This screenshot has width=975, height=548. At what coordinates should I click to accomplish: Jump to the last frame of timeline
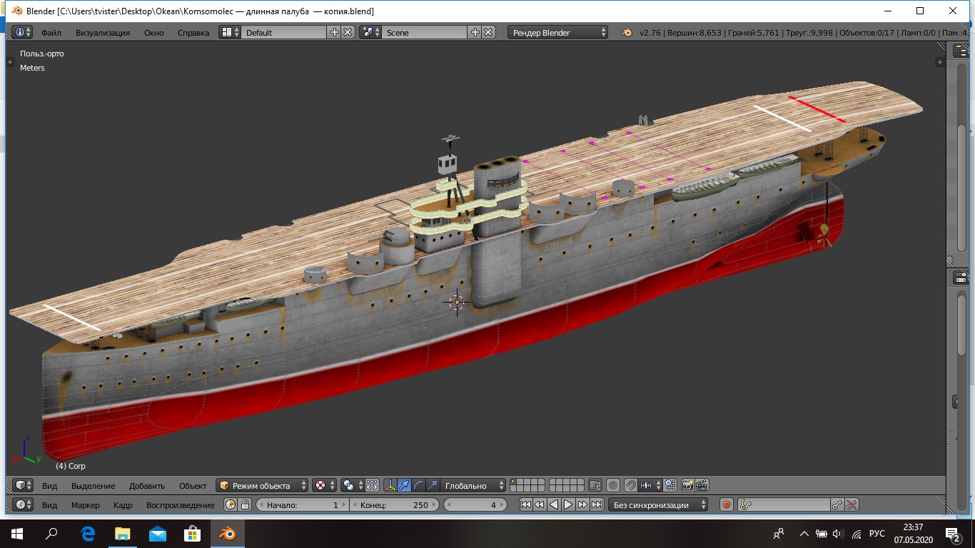597,505
